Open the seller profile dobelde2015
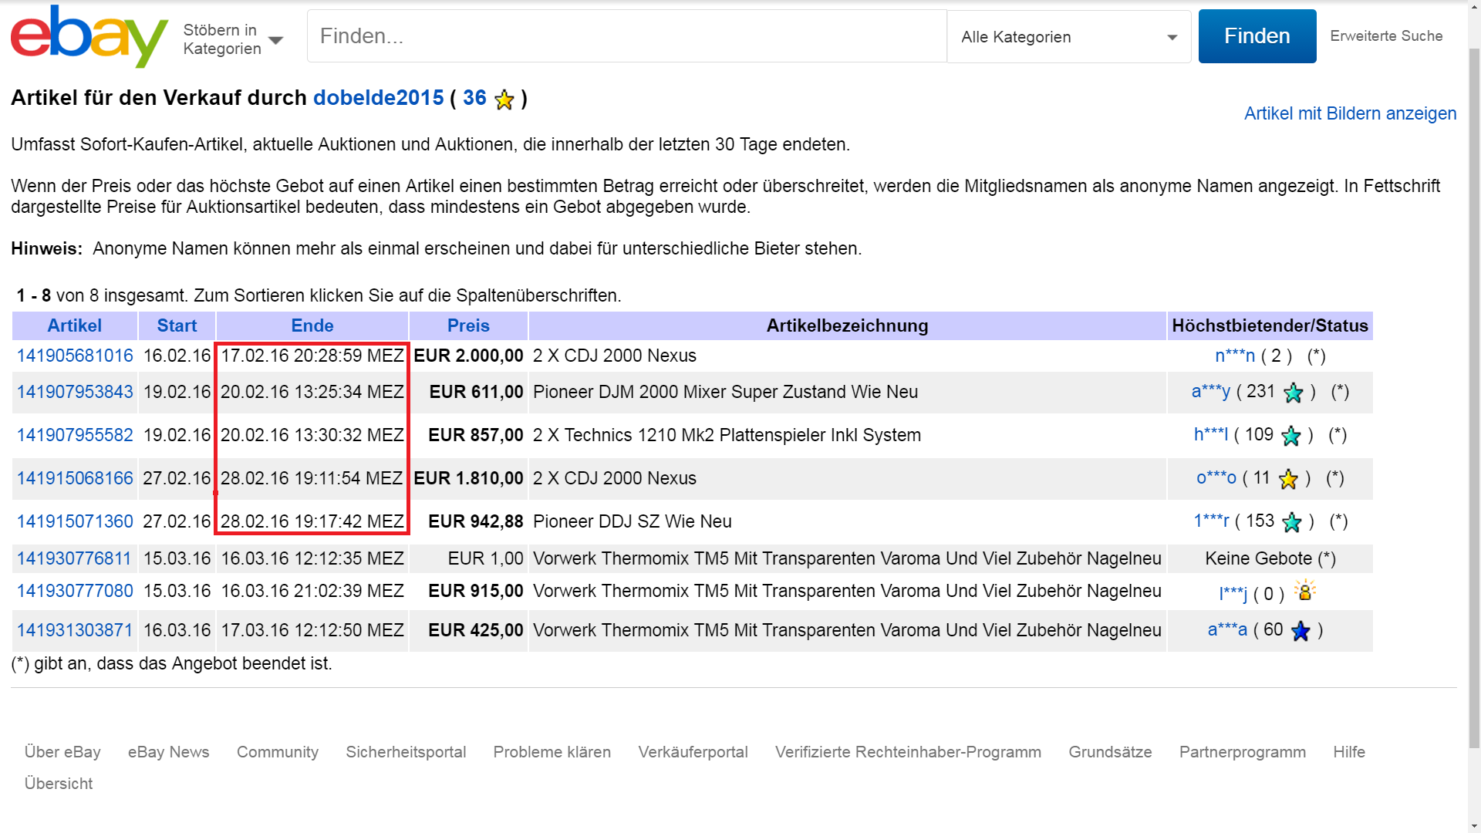 coord(378,98)
